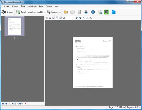142x110 pixels.
Task: Click the blue plus add page icon
Action: 20,103
